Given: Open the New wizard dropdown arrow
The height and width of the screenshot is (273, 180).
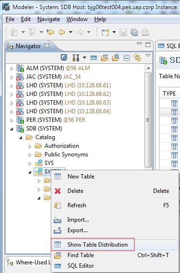Looking at the screenshot, I should coord(114,32).
